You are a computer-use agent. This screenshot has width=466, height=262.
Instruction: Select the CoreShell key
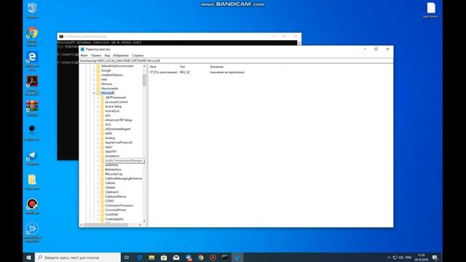[x=111, y=215]
